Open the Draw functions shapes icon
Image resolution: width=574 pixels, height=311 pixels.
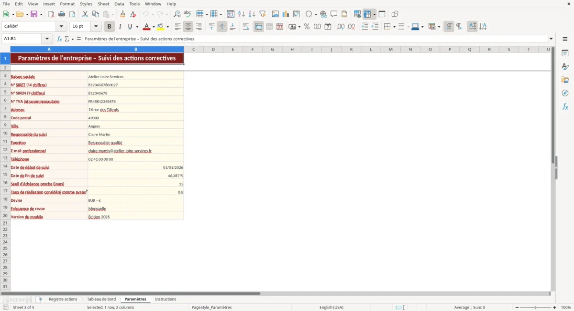tap(395, 14)
